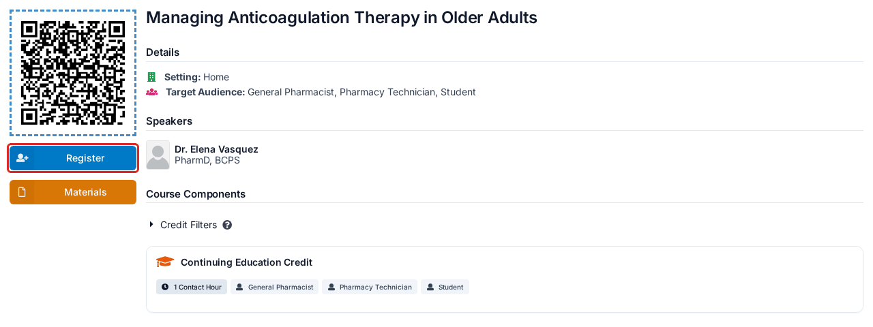The image size is (873, 327).
Task: Click the Continuing Education Credit heading
Action: [246, 262]
